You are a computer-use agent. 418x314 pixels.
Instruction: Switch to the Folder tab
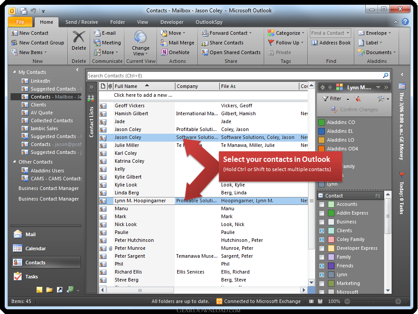(x=117, y=22)
